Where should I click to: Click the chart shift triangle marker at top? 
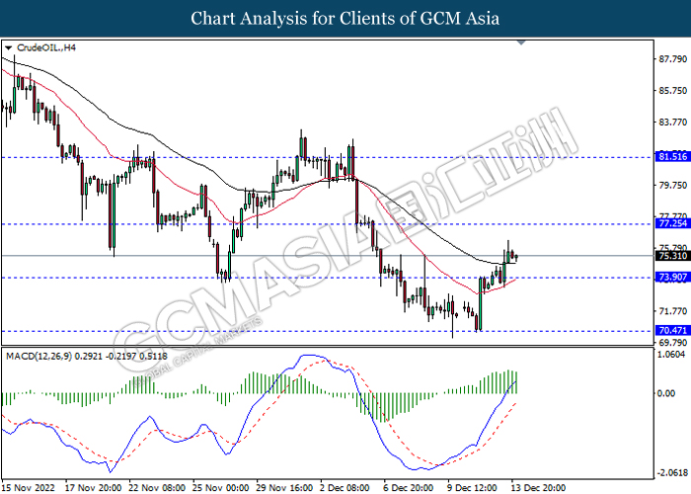pos(521,42)
